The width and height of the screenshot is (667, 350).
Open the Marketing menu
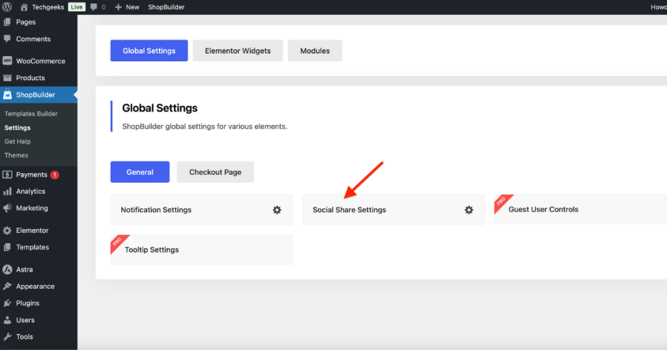(38, 208)
